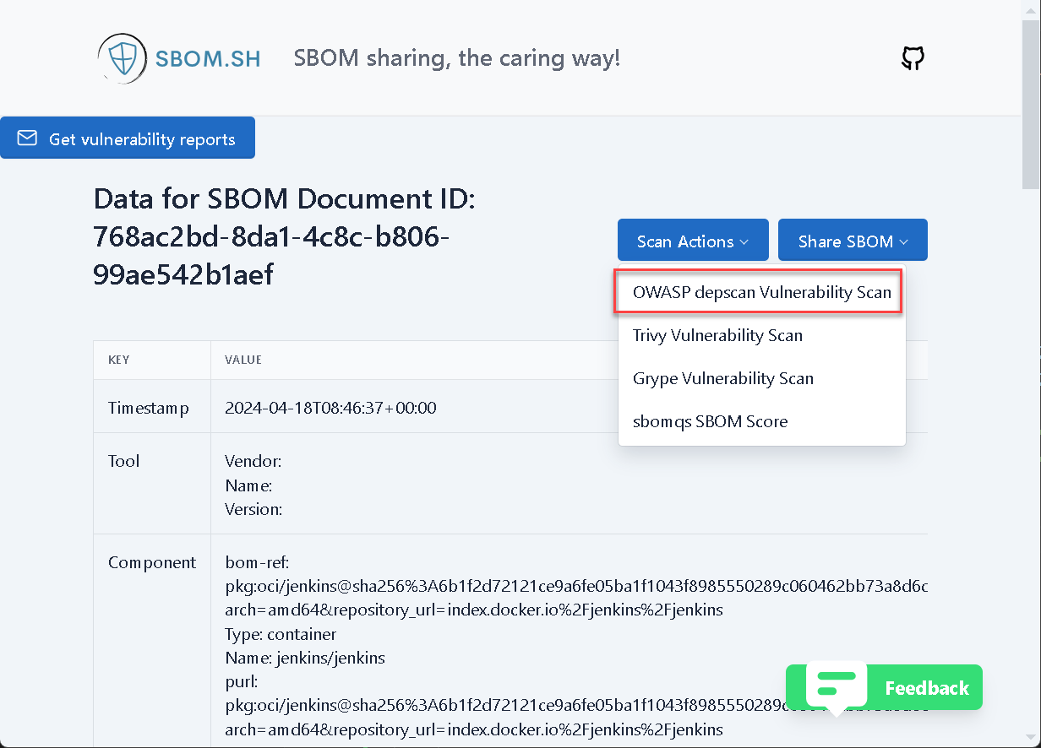This screenshot has height=748, width=1041.
Task: Click the SBOM.SH site name link
Action: pyautogui.click(x=208, y=59)
